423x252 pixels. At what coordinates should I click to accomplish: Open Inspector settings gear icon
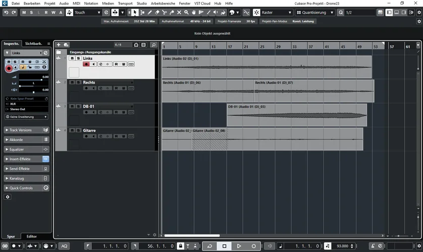8,197
